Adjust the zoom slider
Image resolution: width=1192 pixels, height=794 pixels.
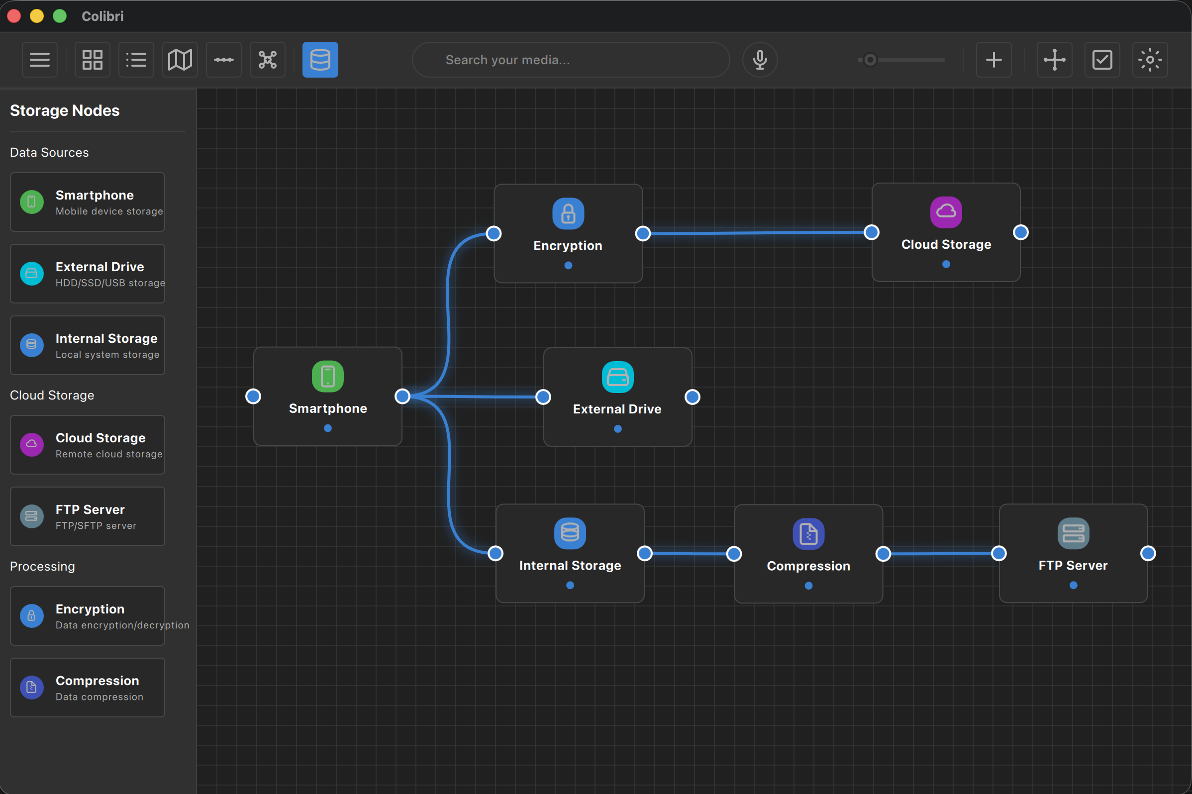(870, 60)
